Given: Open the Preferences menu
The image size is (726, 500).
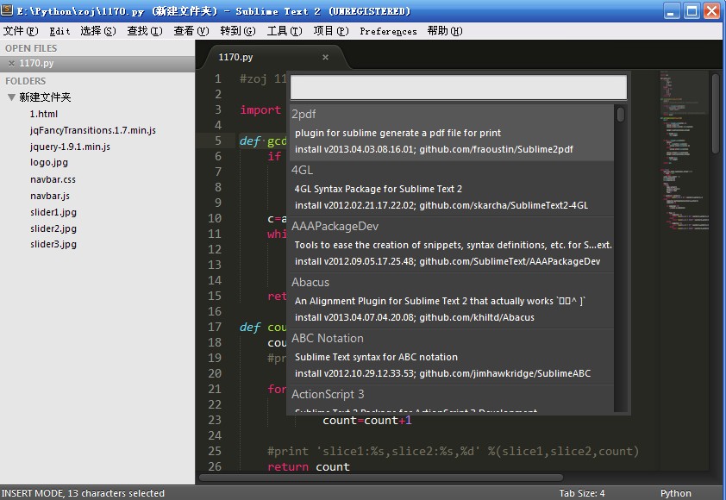Looking at the screenshot, I should tap(388, 31).
